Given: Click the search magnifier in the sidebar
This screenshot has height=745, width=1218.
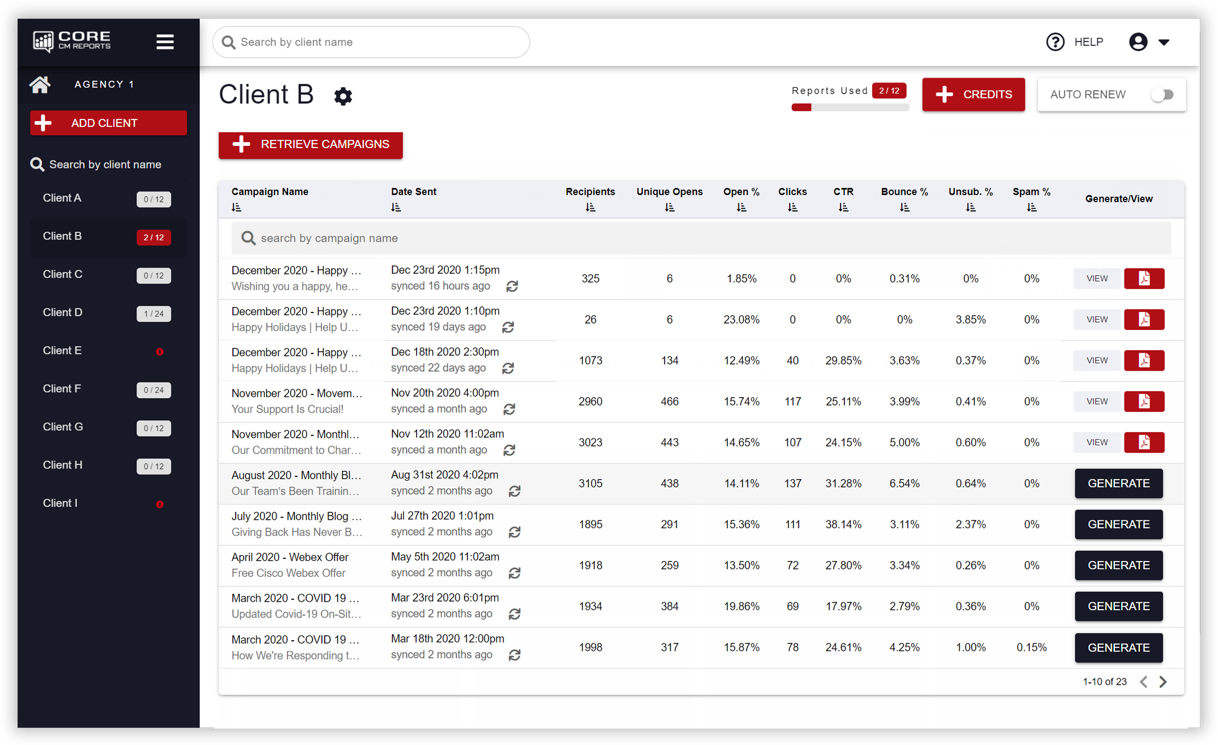Looking at the screenshot, I should pyautogui.click(x=37, y=164).
